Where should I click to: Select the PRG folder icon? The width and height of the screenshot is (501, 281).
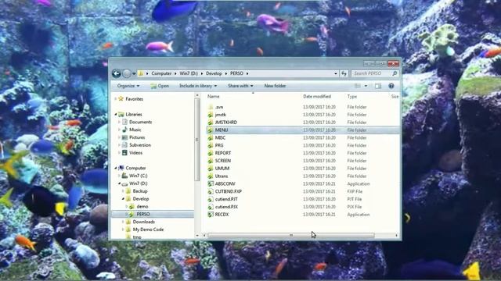211,145
